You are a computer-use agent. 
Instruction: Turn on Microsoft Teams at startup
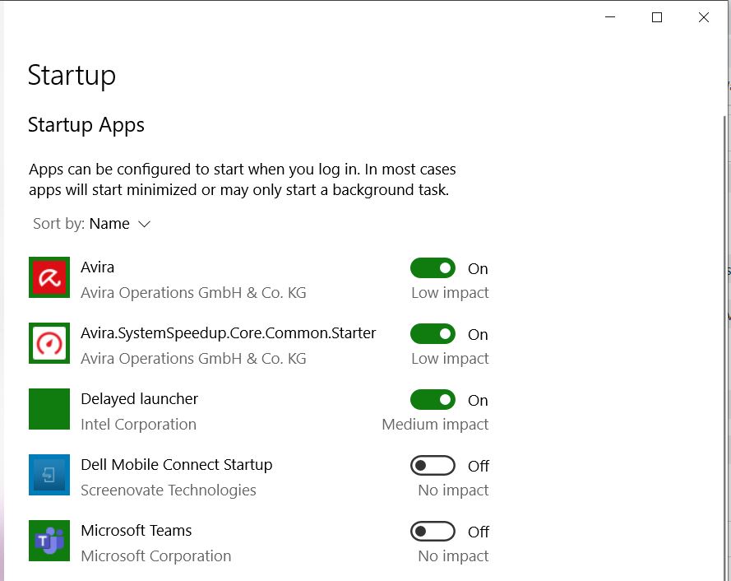pyautogui.click(x=433, y=532)
